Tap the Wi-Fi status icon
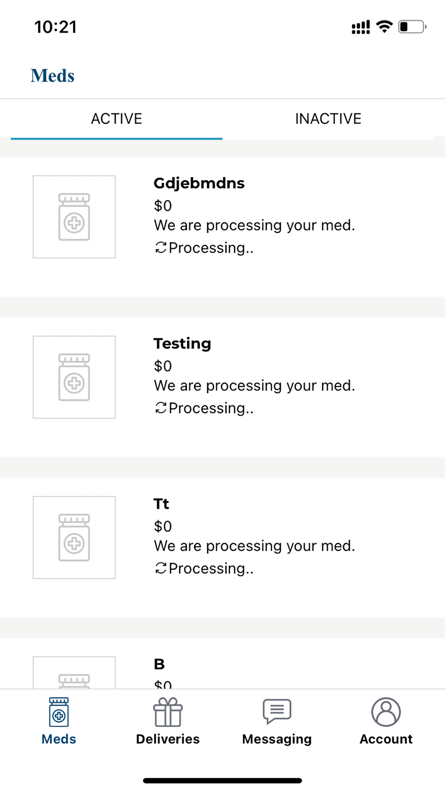This screenshot has height=792, width=445. click(x=384, y=27)
